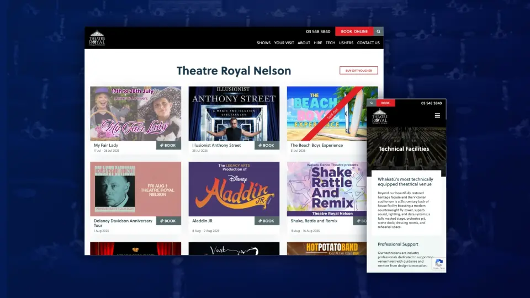Book tickets for Illusionist Anthony Street

pyautogui.click(x=267, y=146)
